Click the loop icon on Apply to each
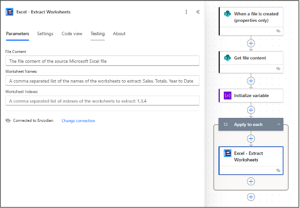300x208 pixels. click(x=226, y=124)
